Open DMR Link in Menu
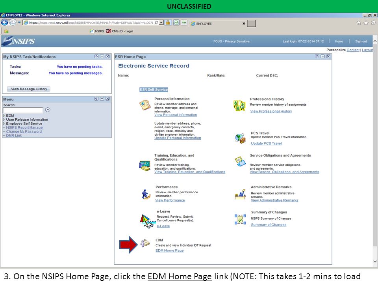This screenshot has width=378, height=284. [x=14, y=135]
